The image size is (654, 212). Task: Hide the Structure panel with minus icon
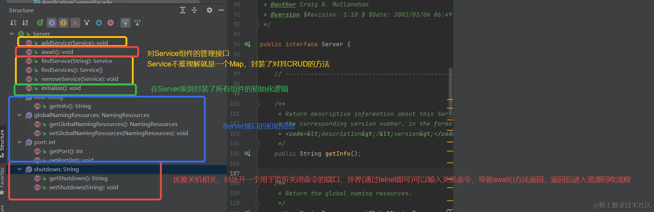click(x=221, y=10)
